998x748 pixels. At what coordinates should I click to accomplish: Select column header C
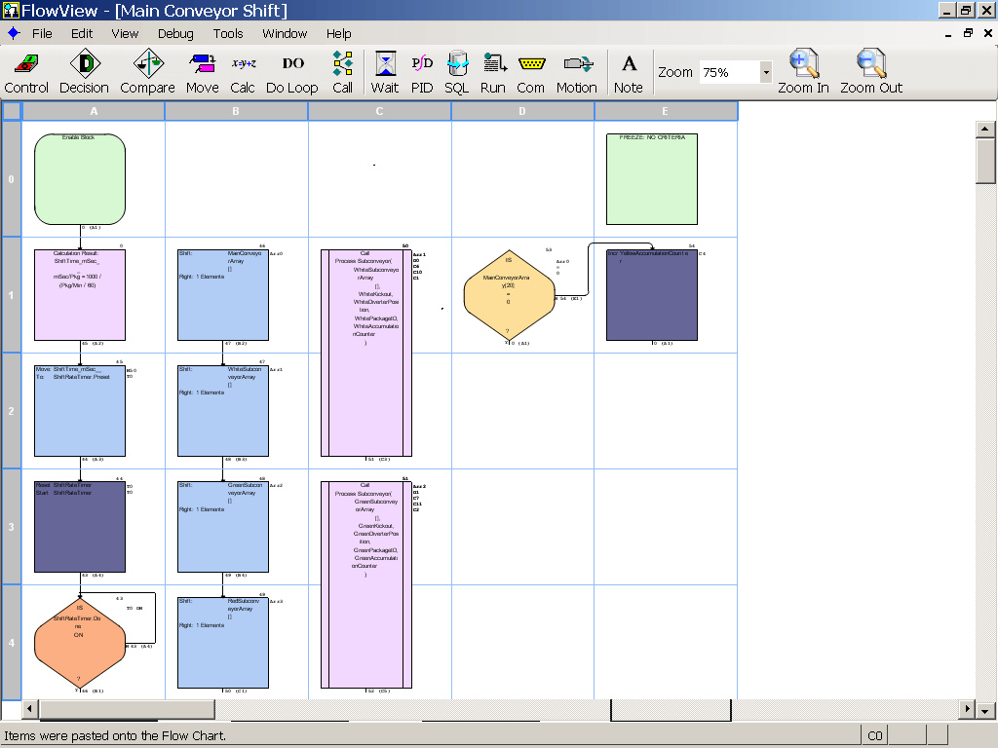click(x=379, y=112)
